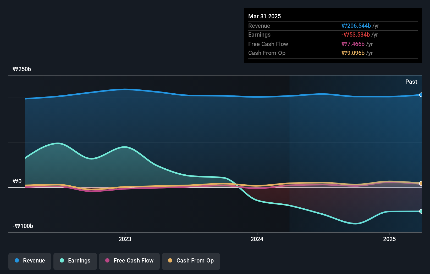The image size is (430, 274).
Task: Click the 2025 x-axis label
Action: coord(389,239)
